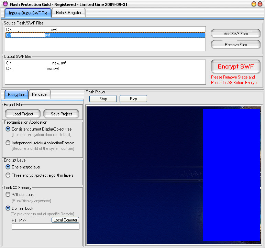Click inside the Flash Player preview area
Viewport: 265px width, 248px height.
174,175
